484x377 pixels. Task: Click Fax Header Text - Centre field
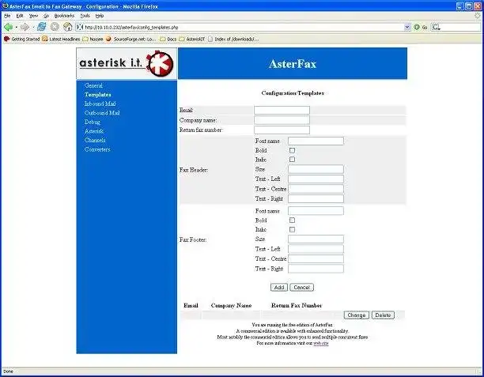click(x=316, y=189)
